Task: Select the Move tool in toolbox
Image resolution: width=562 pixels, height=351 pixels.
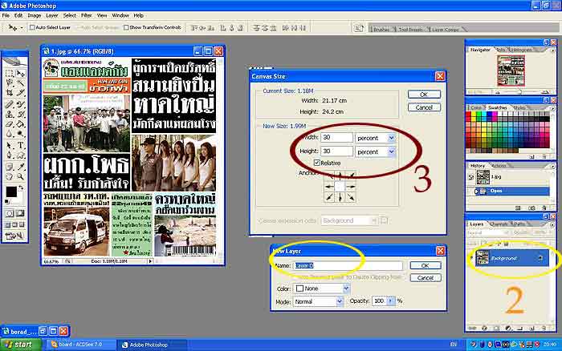Action: point(21,73)
